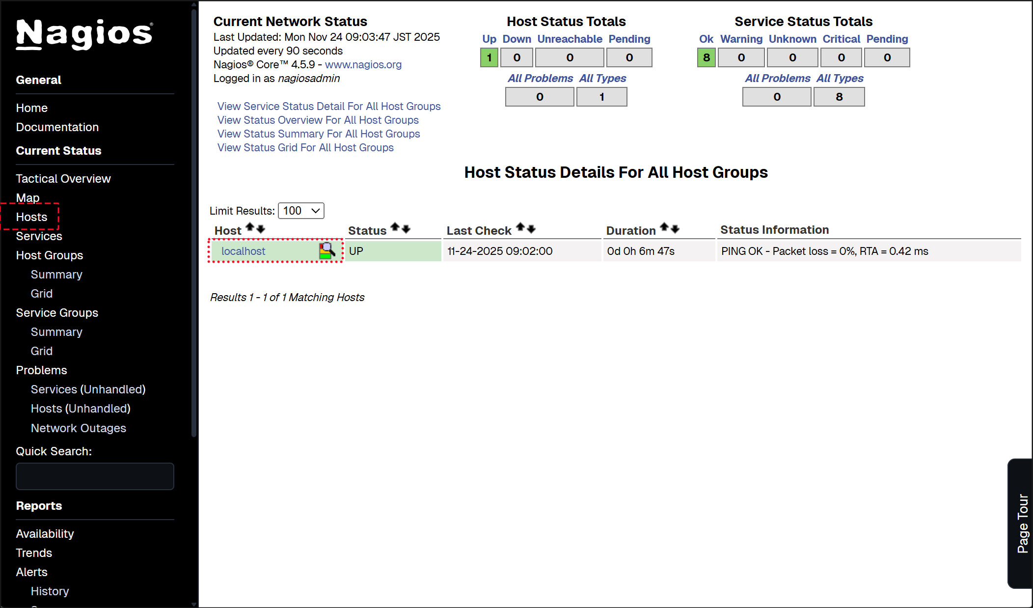Click the Nagios logo
Screen dimensions: 1033x608
tap(84, 34)
